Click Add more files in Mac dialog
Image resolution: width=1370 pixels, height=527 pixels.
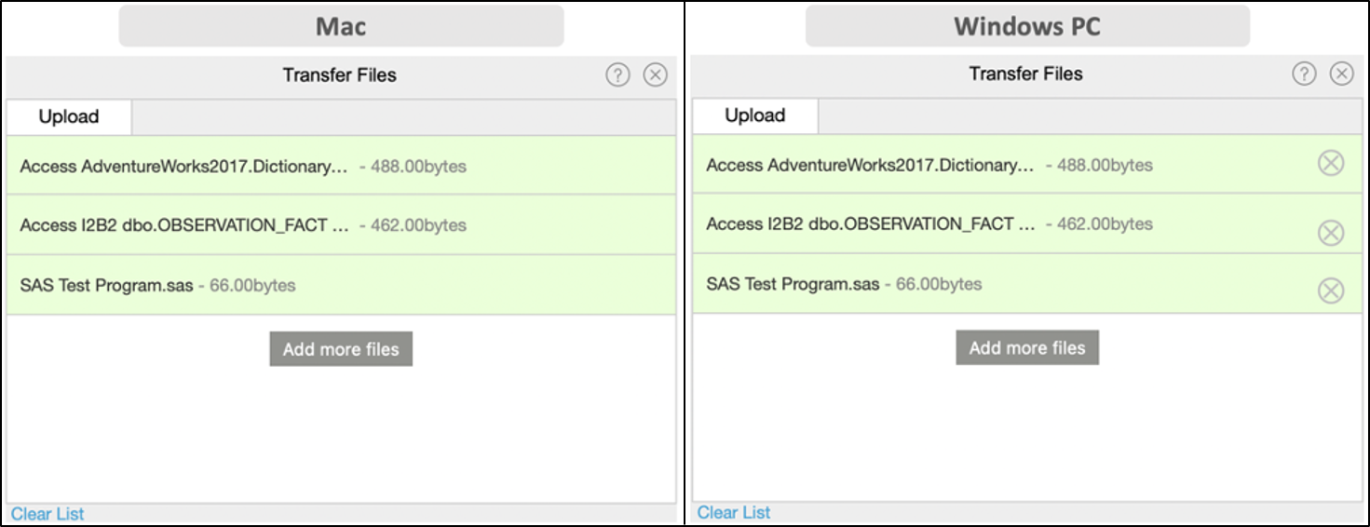coord(341,349)
